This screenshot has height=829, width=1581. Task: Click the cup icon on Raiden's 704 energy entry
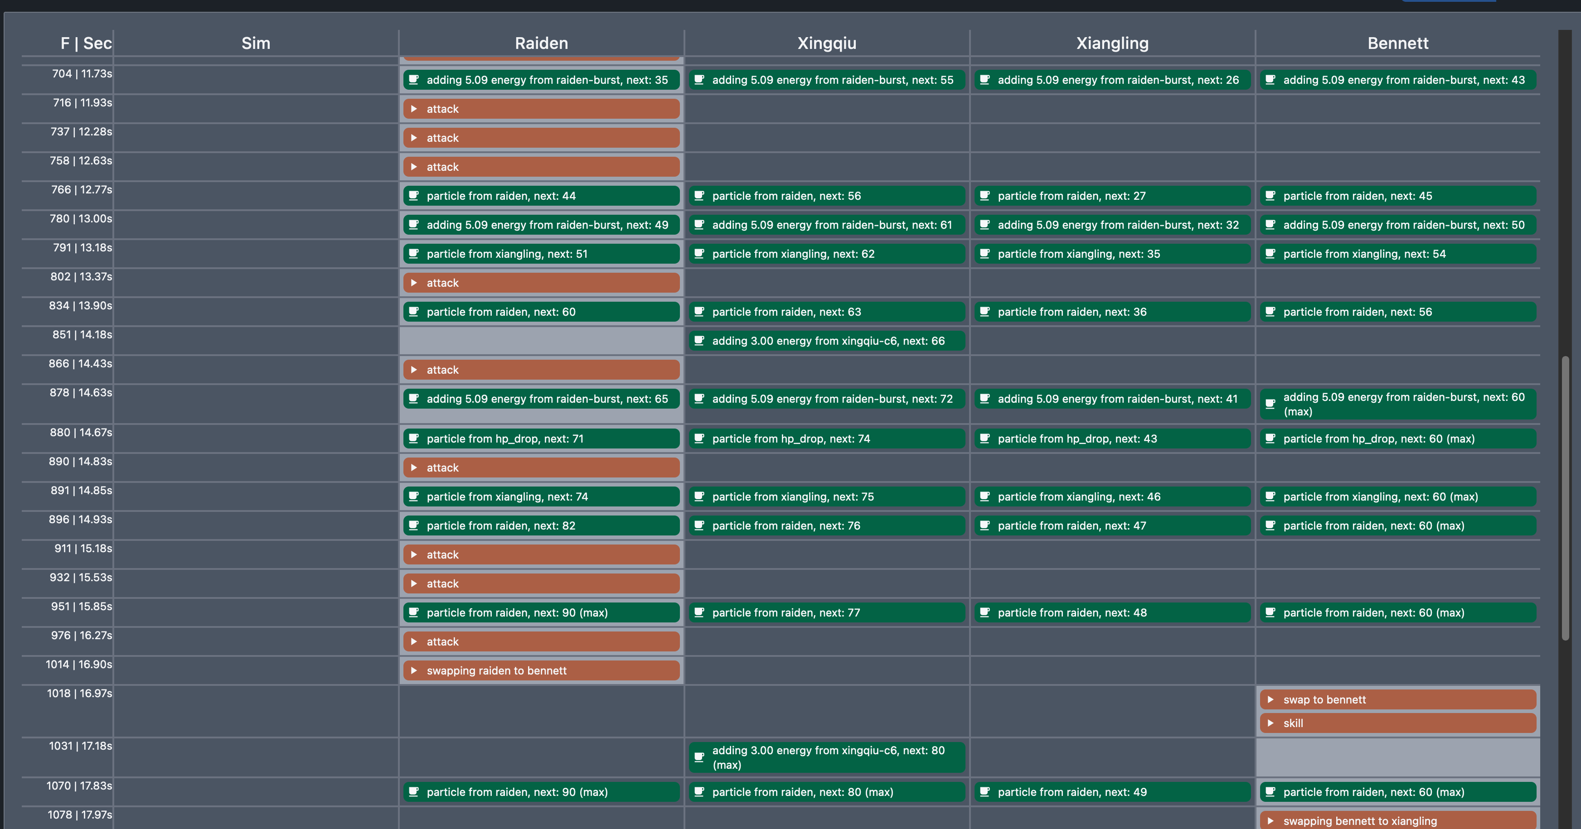[x=414, y=80]
